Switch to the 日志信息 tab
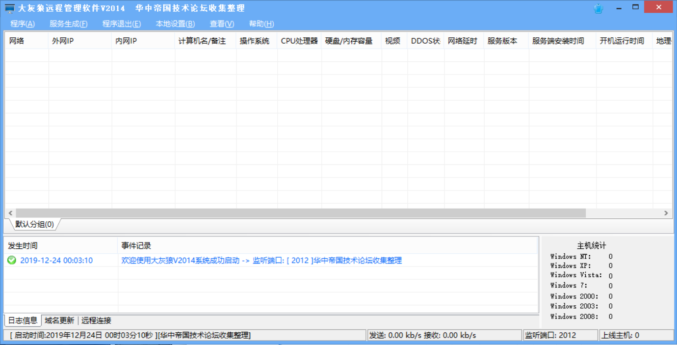This screenshot has height=345, width=677. tap(23, 320)
